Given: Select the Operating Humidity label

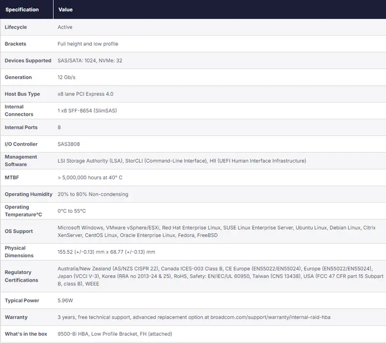Looking at the screenshot, I should click(28, 194).
